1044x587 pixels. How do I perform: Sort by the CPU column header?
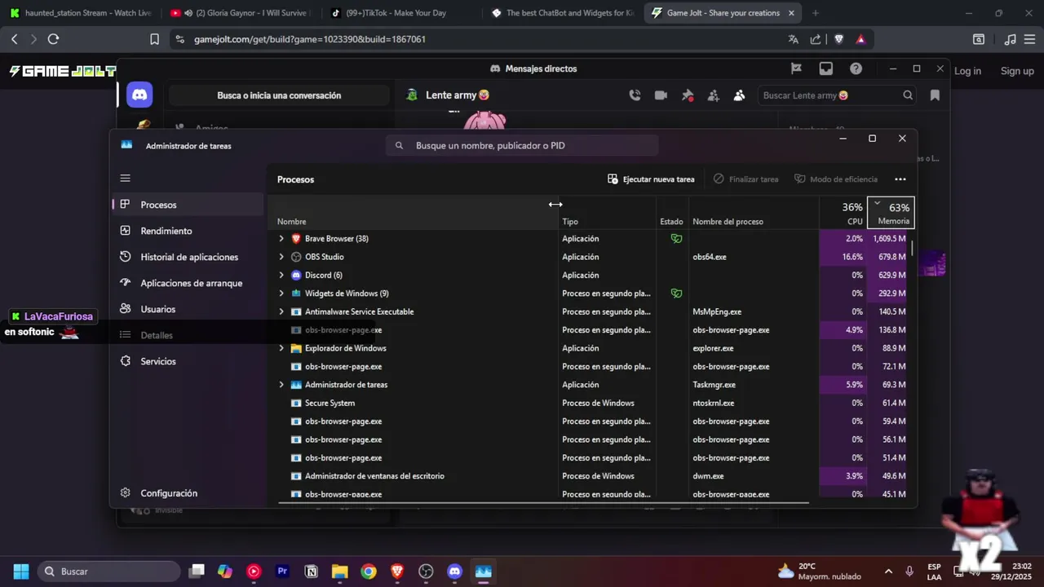843,213
